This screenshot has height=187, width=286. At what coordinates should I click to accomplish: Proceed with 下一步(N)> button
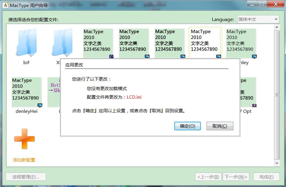click(x=236, y=177)
